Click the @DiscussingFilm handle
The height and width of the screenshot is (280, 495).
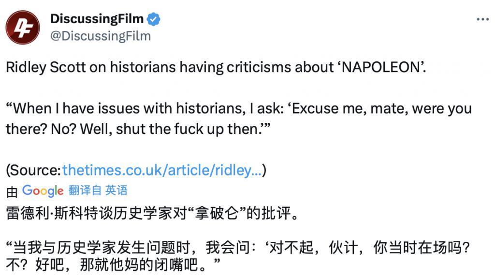click(x=101, y=36)
